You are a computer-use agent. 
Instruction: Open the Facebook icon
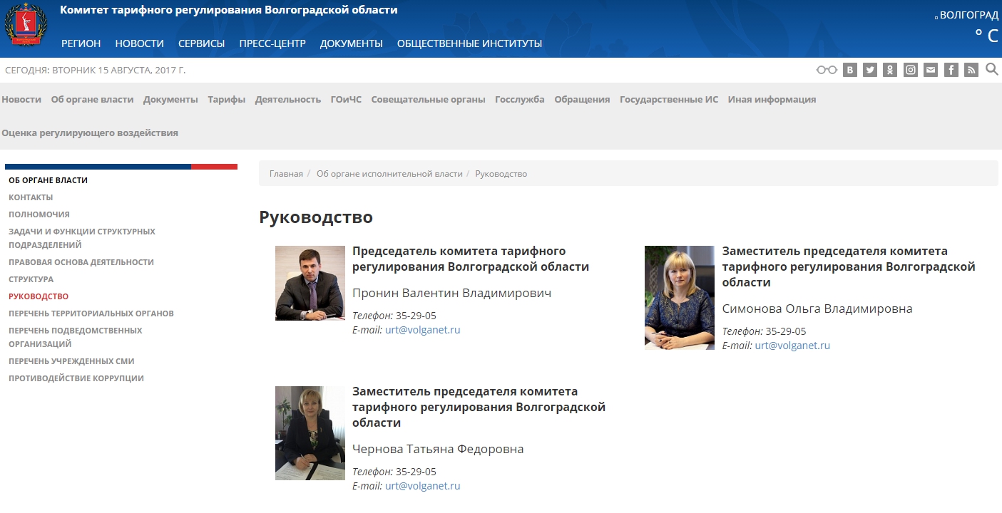951,70
